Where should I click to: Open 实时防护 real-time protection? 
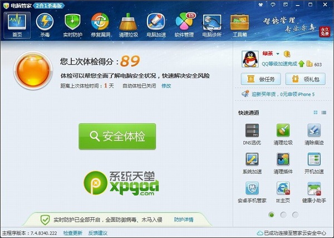[x=72, y=26]
